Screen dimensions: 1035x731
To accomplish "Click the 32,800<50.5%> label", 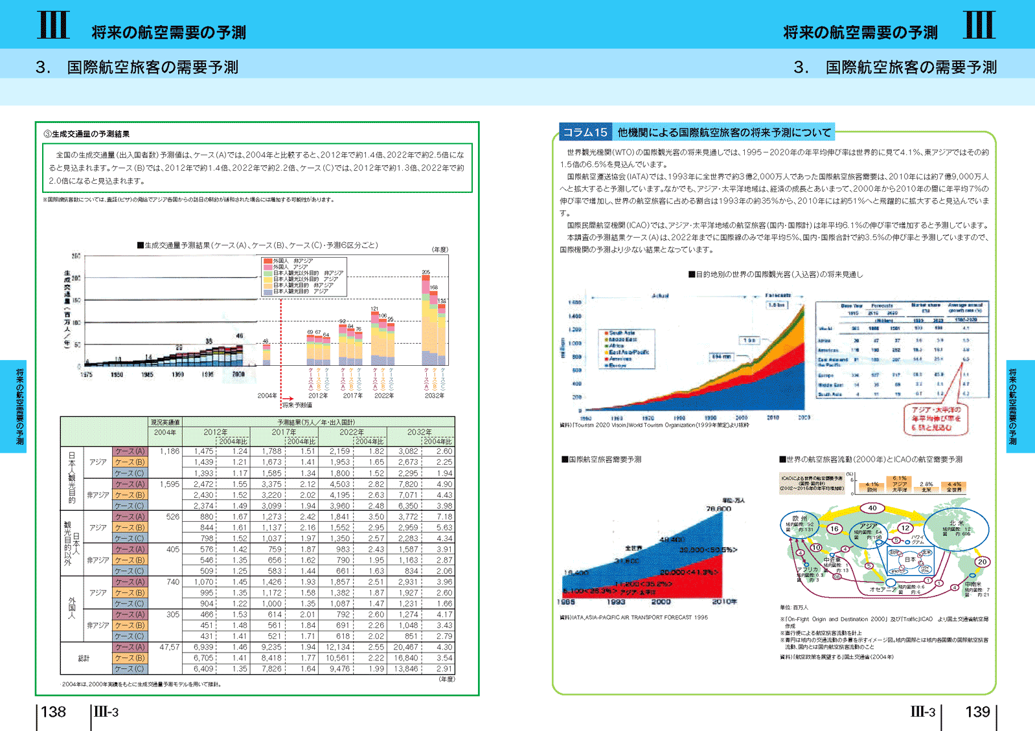I will click(708, 550).
